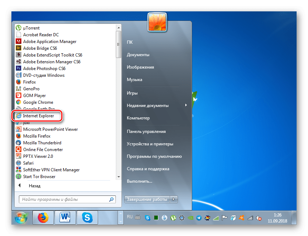
Task: Focus the Найти программы и файлы search box
Action: (67, 199)
